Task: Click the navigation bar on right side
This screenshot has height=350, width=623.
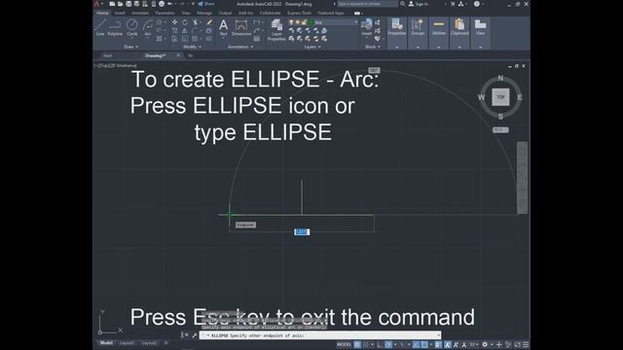Action: (522, 177)
